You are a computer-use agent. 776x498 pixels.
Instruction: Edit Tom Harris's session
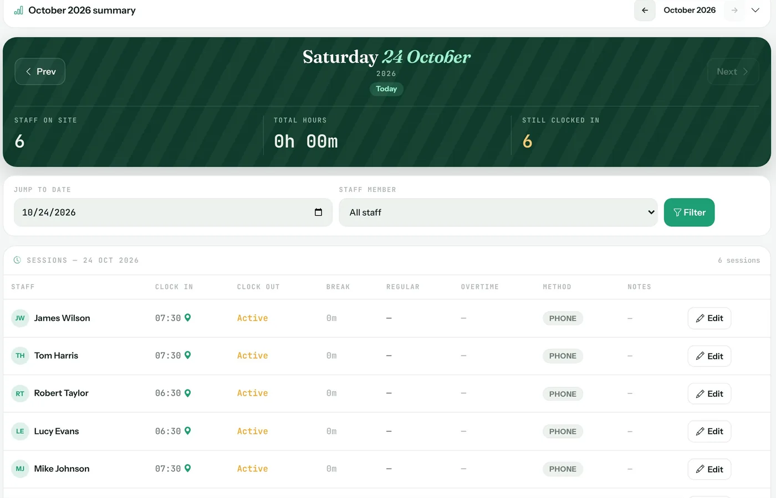[x=709, y=356]
